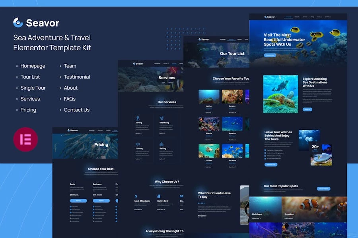Select the Snorkling service icon
The width and height of the screenshot is (358, 238).
[161, 117]
